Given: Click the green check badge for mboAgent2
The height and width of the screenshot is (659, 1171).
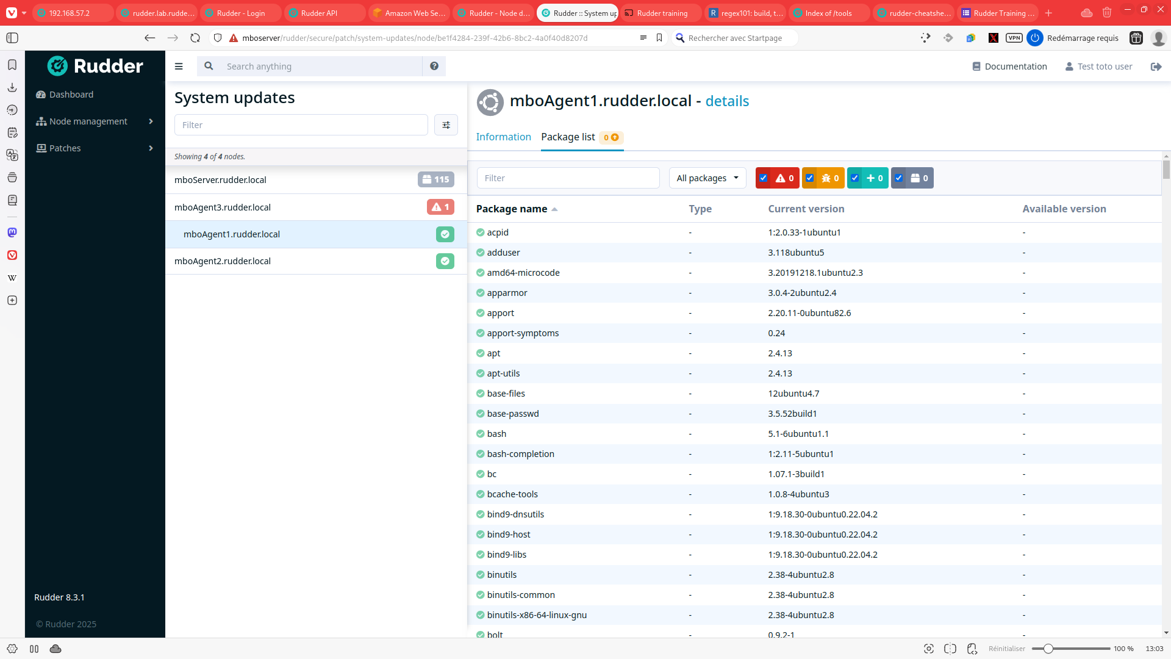Looking at the screenshot, I should coord(445,261).
